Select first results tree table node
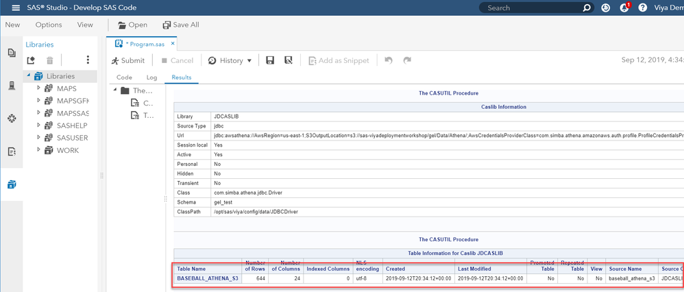Image resolution: width=684 pixels, height=292 pixels. (142, 103)
